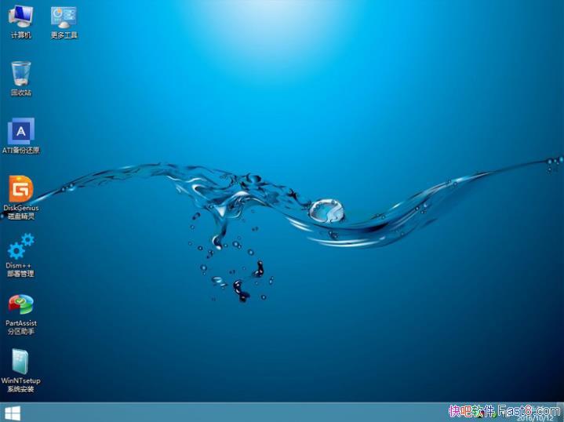This screenshot has width=564, height=422.
Task: Open the 计算机 (Computer) desktop icon
Action: point(21,16)
